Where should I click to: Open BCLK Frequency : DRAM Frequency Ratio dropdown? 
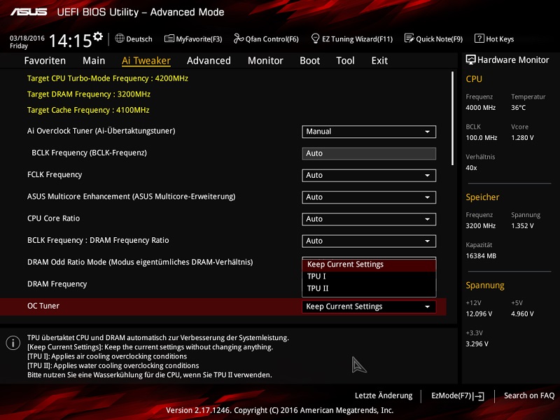point(369,241)
